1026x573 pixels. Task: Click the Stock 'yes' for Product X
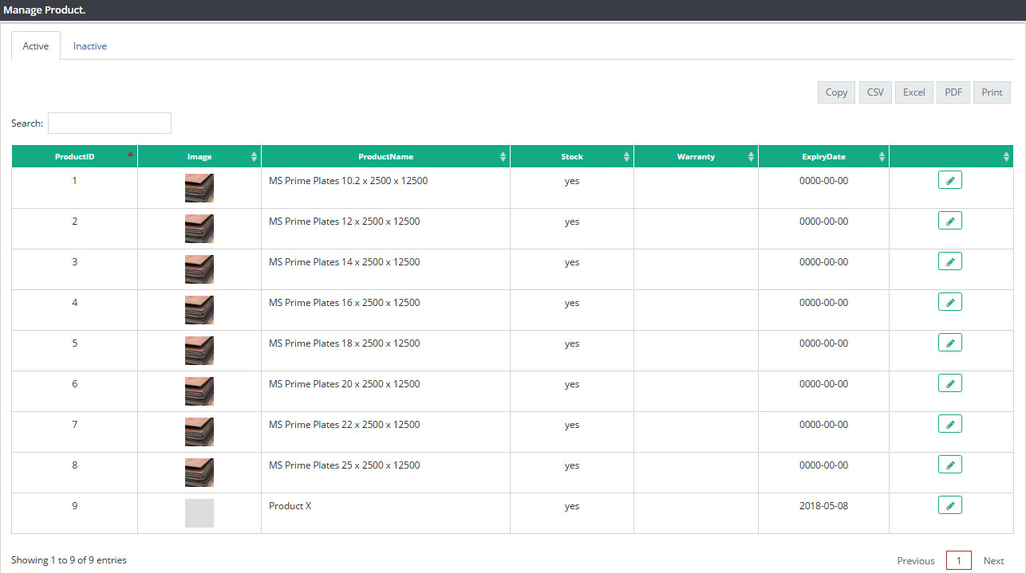[572, 506]
